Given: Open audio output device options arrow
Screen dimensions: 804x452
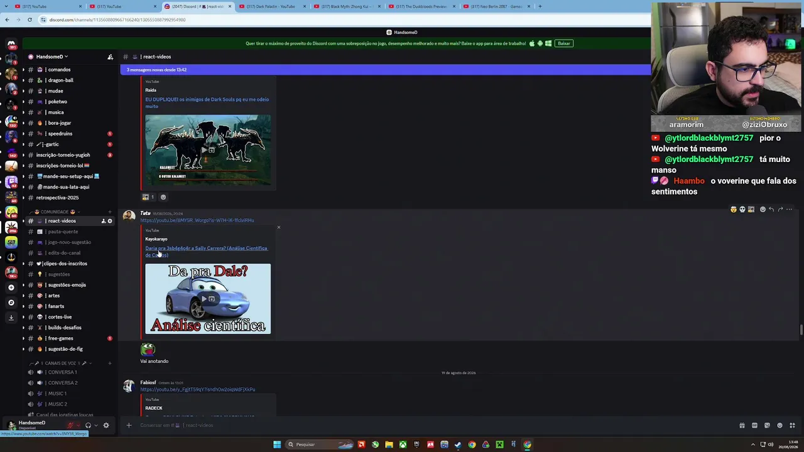Looking at the screenshot, I should [x=95, y=426].
